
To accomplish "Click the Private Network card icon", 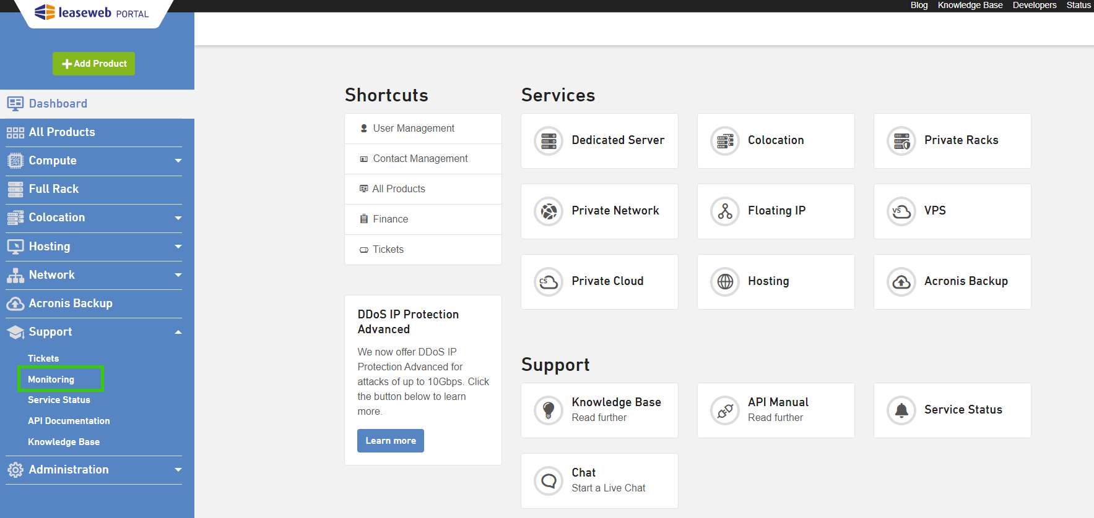I will 549,211.
